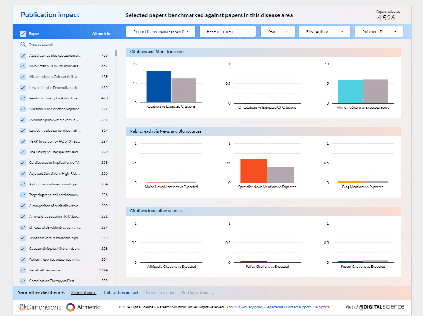
Task: Click the search magnifier icon
Action: 23,45
